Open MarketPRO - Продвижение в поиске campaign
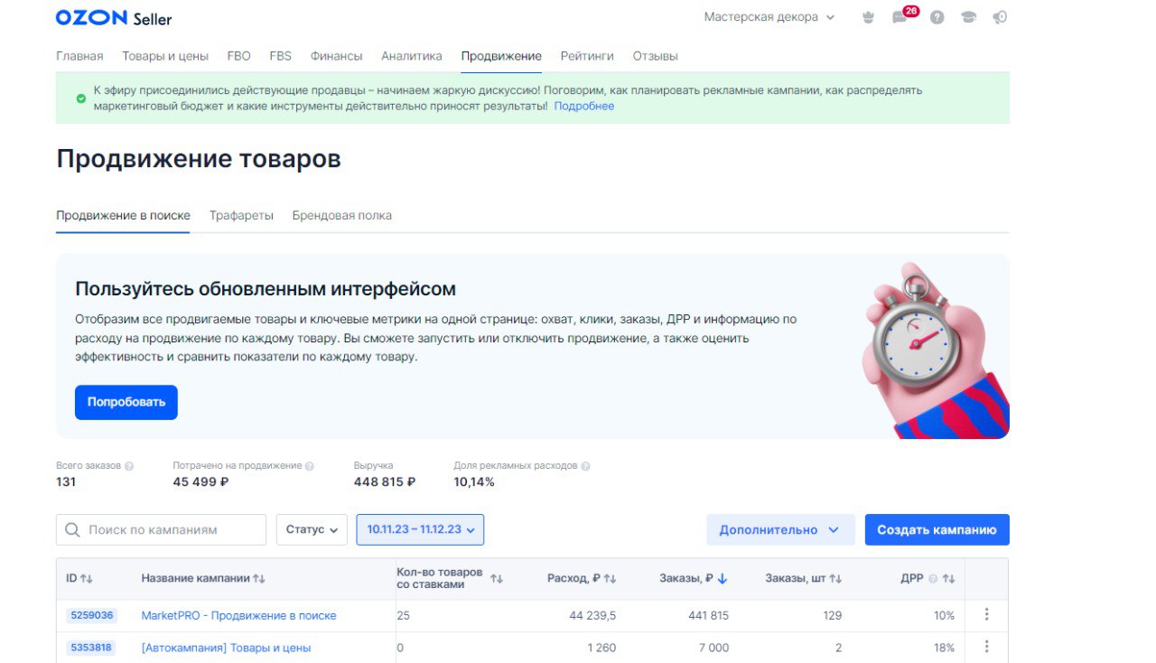This screenshot has width=1156, height=663. point(238,616)
